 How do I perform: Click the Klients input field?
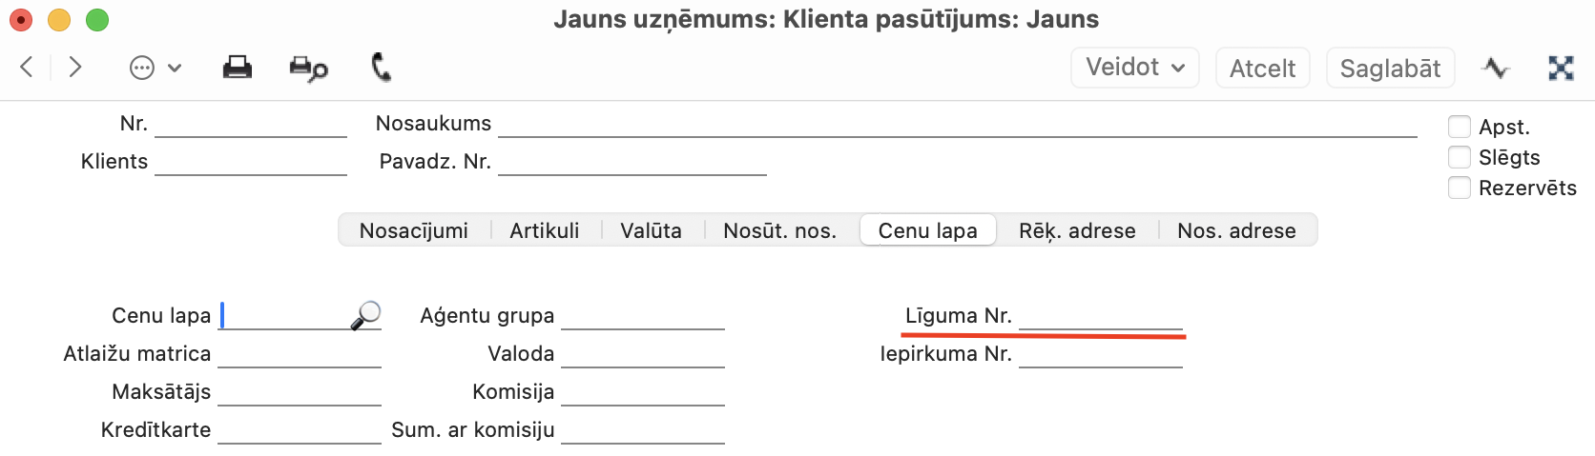(x=251, y=162)
